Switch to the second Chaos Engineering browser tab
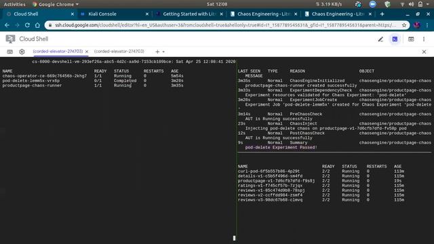Viewport: 434px width, 244px height. (x=337, y=14)
